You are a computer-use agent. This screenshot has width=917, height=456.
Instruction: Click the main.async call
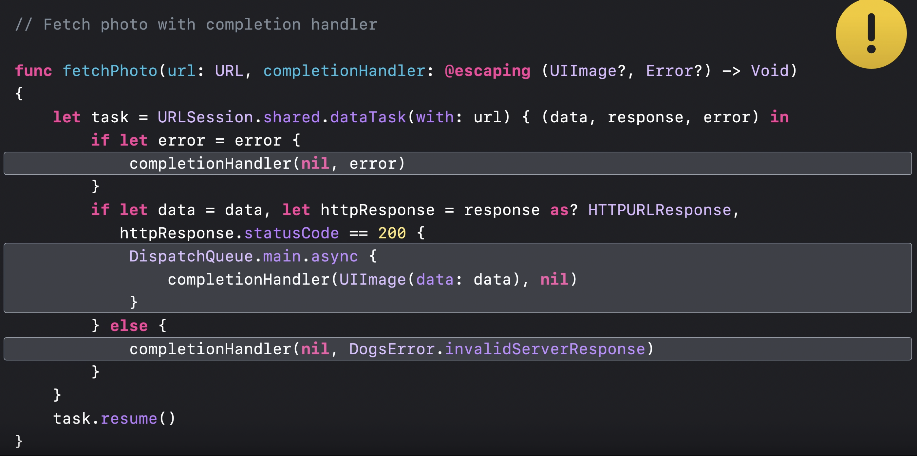click(310, 256)
